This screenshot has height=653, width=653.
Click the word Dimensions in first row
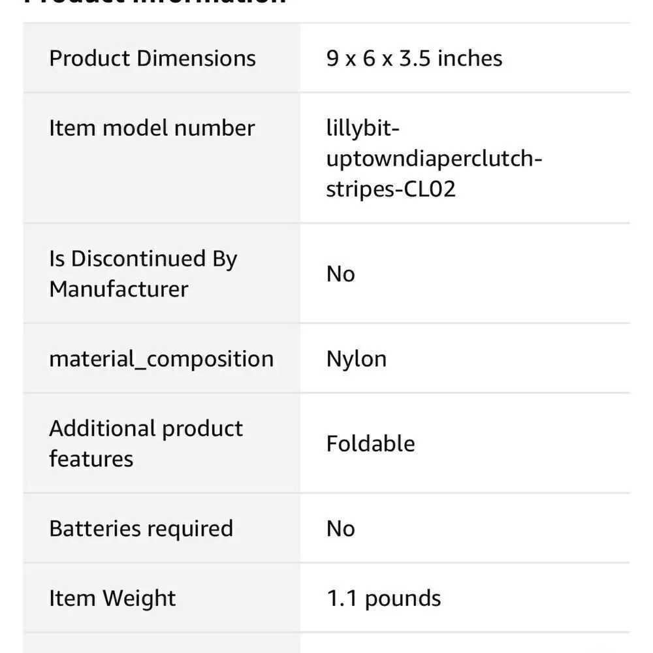coord(196,58)
